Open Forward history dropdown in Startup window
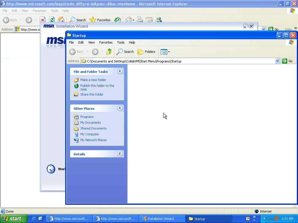This screenshot has height=223, width=298. (x=102, y=52)
